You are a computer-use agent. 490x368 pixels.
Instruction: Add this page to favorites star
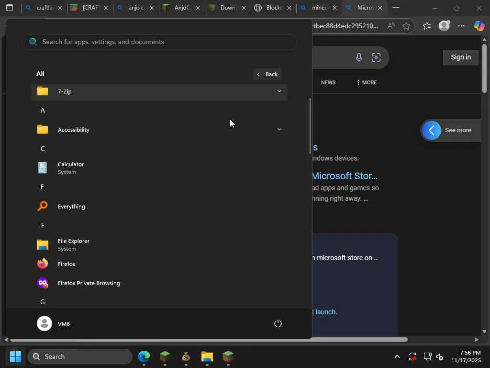coord(406,26)
